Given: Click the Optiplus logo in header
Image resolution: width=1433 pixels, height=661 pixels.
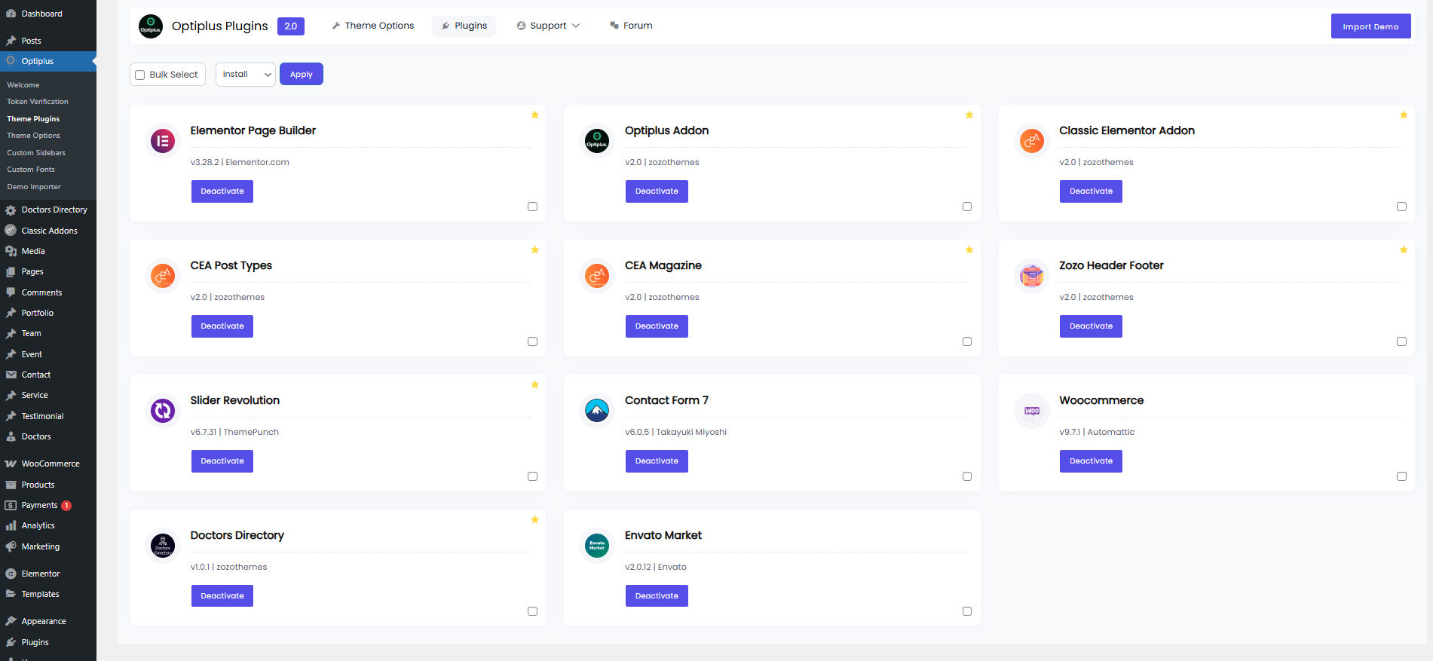Looking at the screenshot, I should [x=151, y=26].
